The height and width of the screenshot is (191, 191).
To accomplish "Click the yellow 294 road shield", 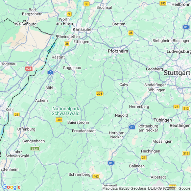I will (99, 94).
